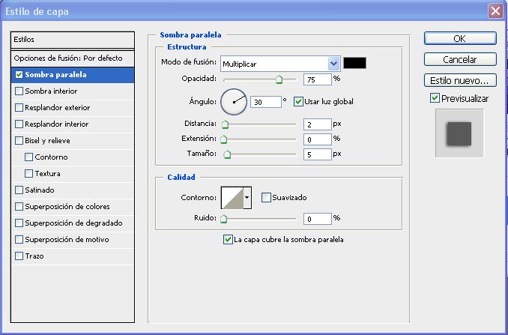Click the black shadow color swatch
The image size is (508, 335).
point(354,63)
